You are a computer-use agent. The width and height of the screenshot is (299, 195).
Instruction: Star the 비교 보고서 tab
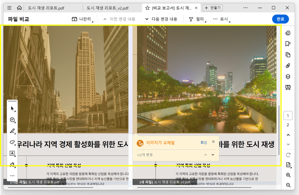[x=148, y=8]
